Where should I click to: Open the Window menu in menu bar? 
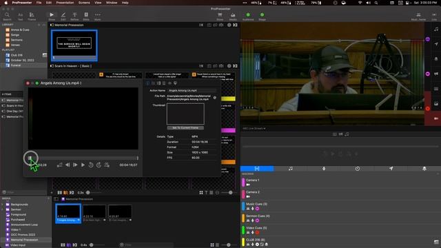pos(112,3)
